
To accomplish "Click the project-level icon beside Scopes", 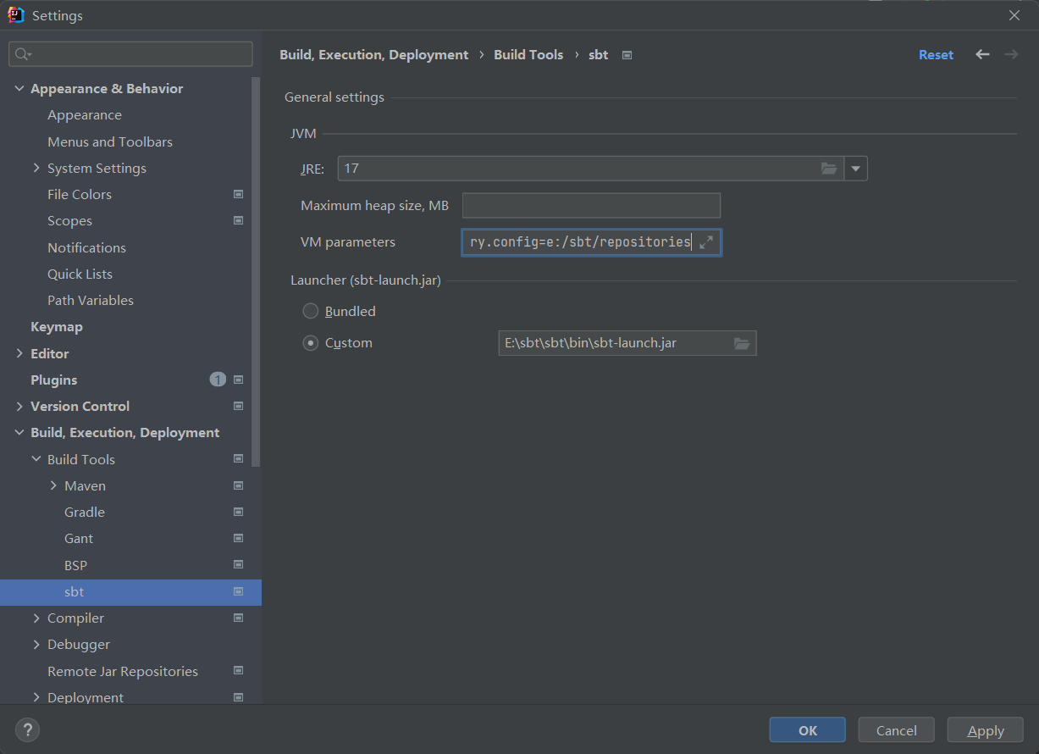I will coord(238,220).
